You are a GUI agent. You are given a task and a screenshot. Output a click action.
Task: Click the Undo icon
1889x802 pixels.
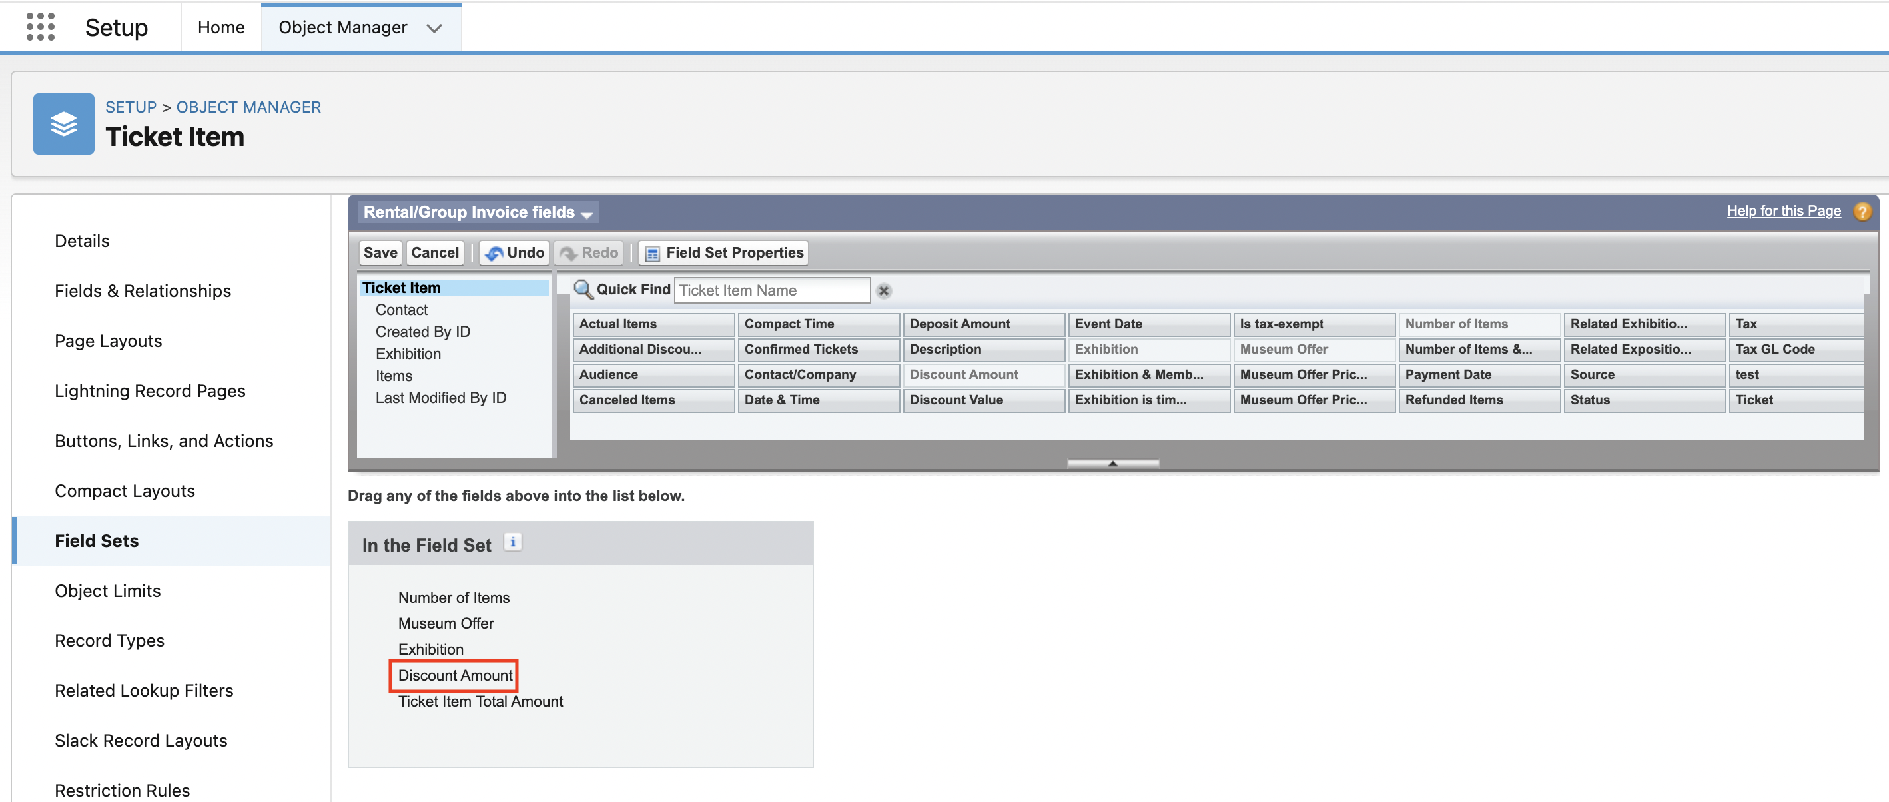(x=496, y=253)
